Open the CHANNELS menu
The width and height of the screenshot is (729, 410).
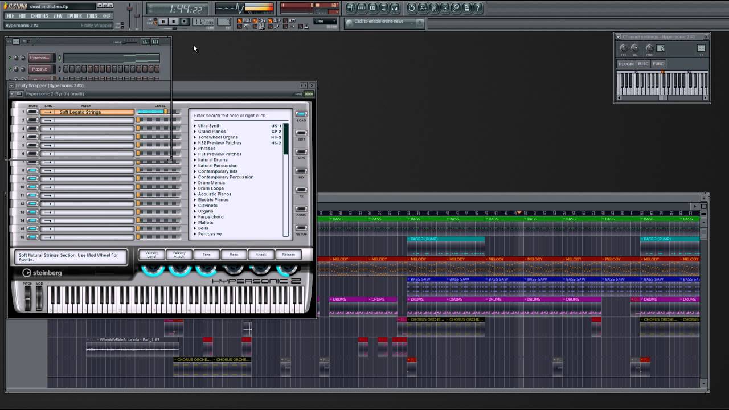(x=39, y=16)
